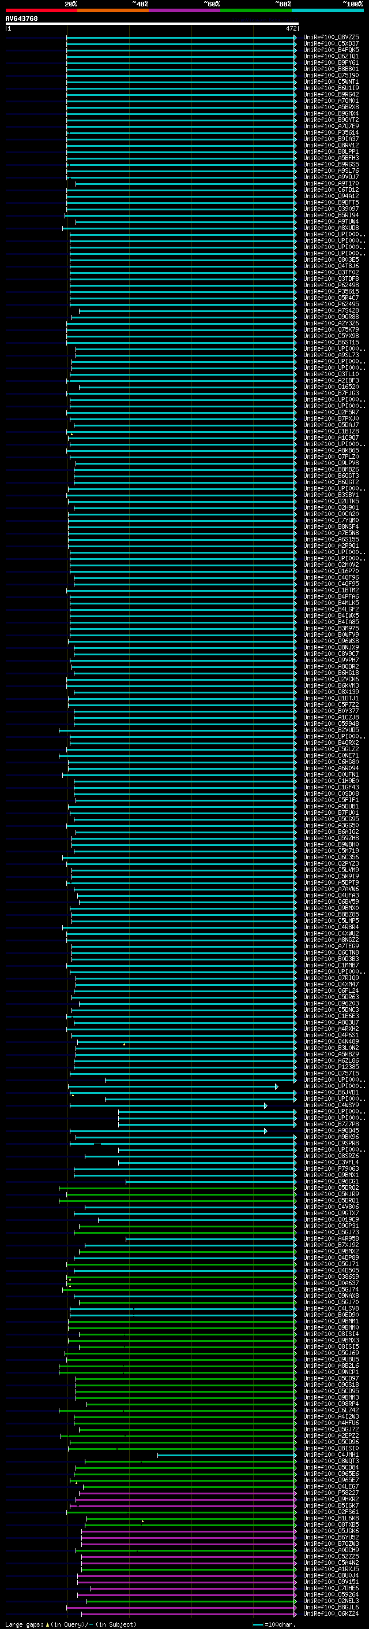Select the UniRef100_Q5KJR9 label
Image resolution: width=369 pixels, height=1629 pixels.
pyautogui.click(x=331, y=1194)
